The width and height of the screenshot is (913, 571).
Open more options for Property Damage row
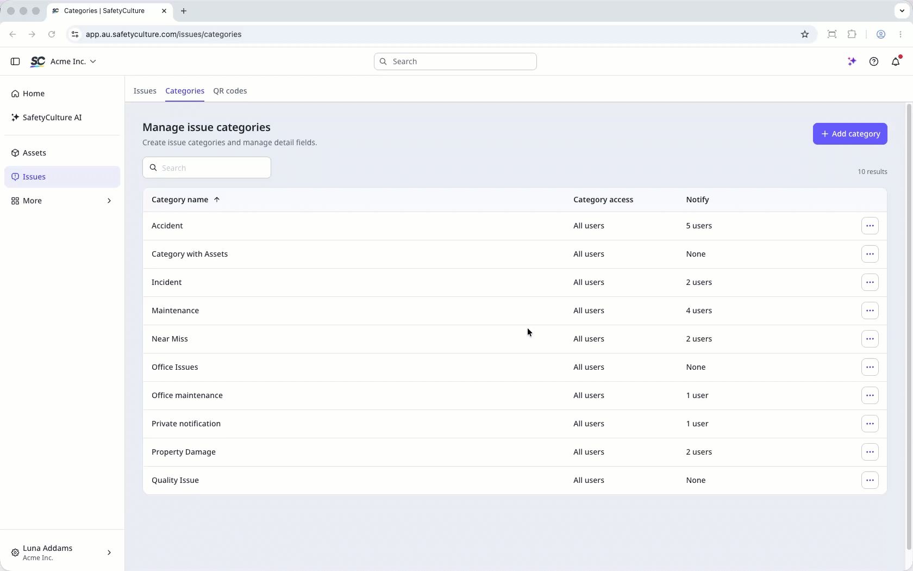tap(870, 452)
